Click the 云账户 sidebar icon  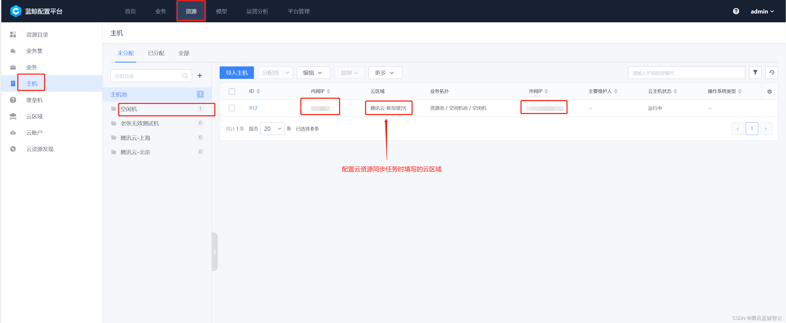click(x=13, y=133)
